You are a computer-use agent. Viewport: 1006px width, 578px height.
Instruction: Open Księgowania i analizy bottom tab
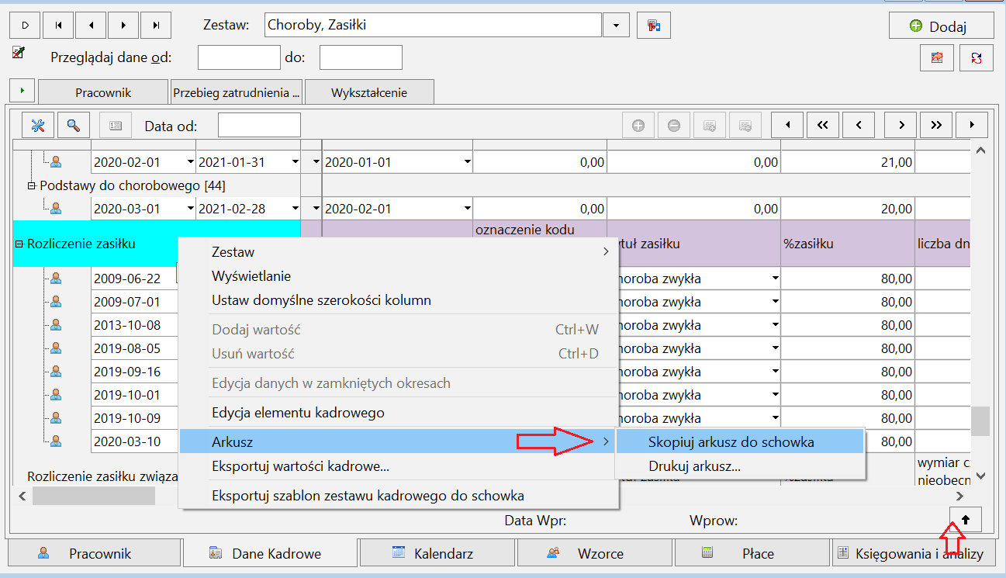[915, 553]
